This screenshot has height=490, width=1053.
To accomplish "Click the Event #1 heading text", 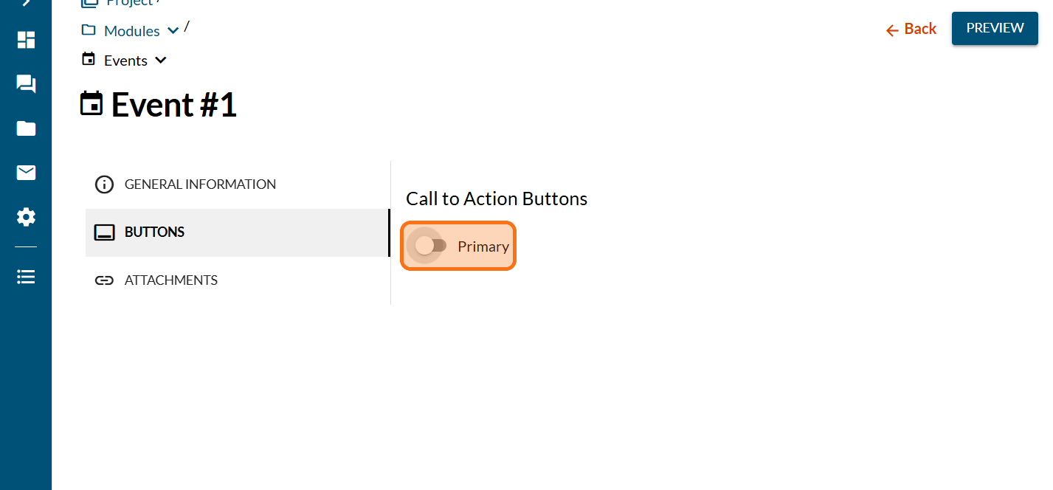I will [174, 105].
